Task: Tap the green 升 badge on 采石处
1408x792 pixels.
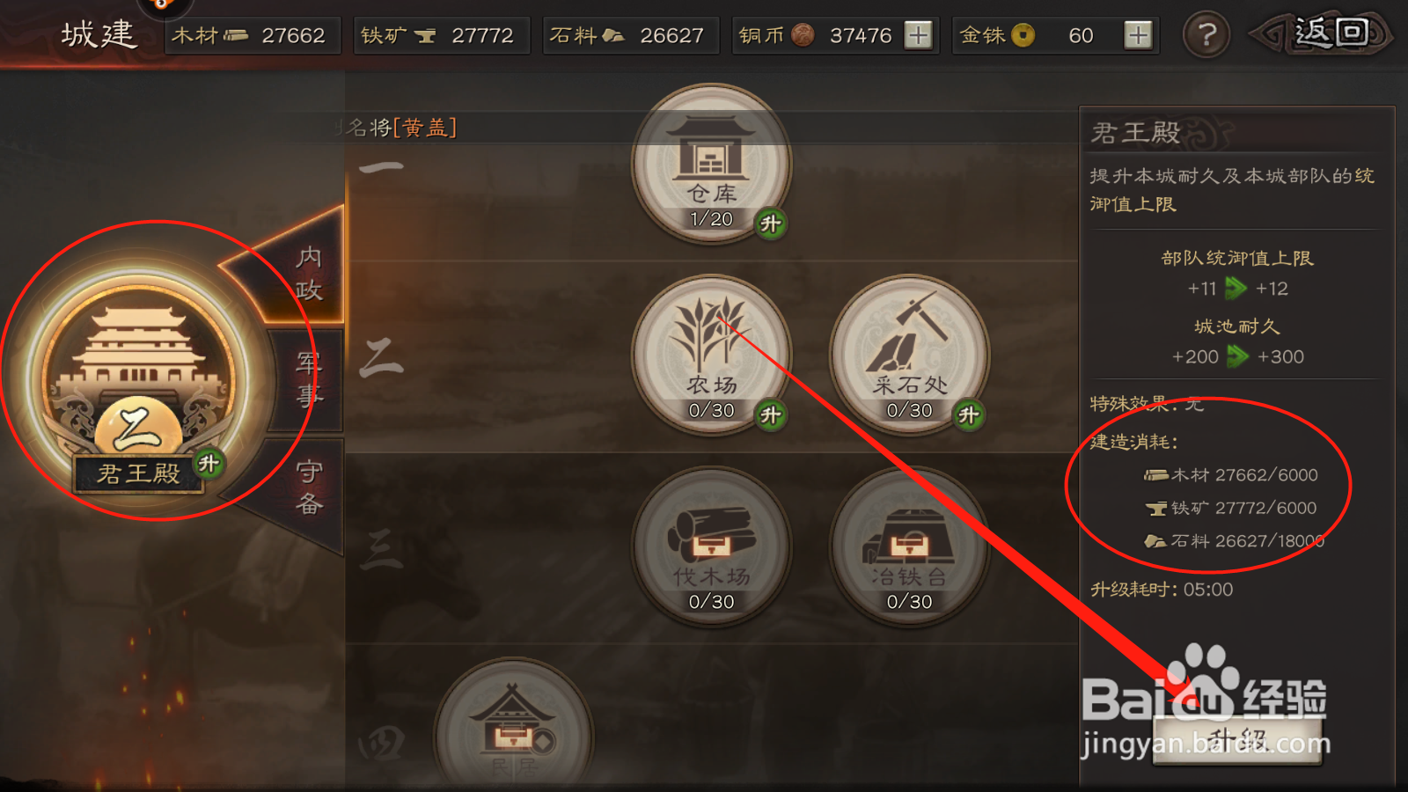Action: pos(969,415)
